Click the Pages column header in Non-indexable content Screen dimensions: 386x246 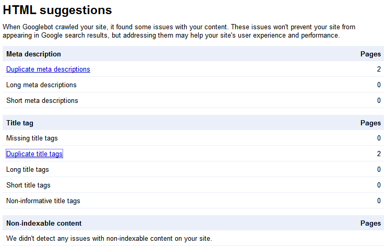point(370,223)
